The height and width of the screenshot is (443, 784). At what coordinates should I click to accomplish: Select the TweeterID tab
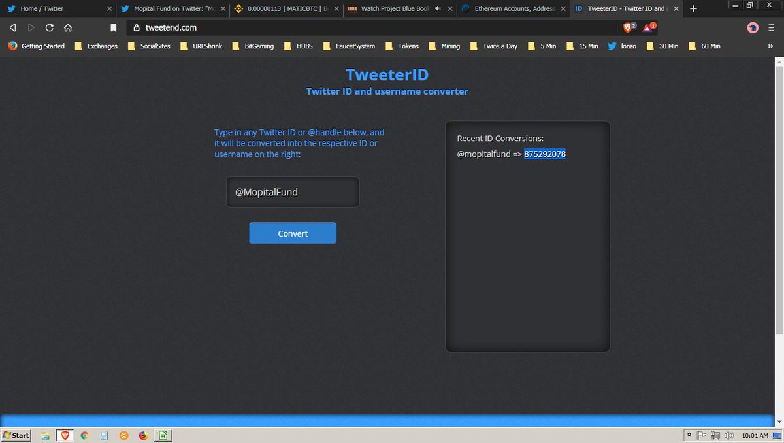click(625, 8)
